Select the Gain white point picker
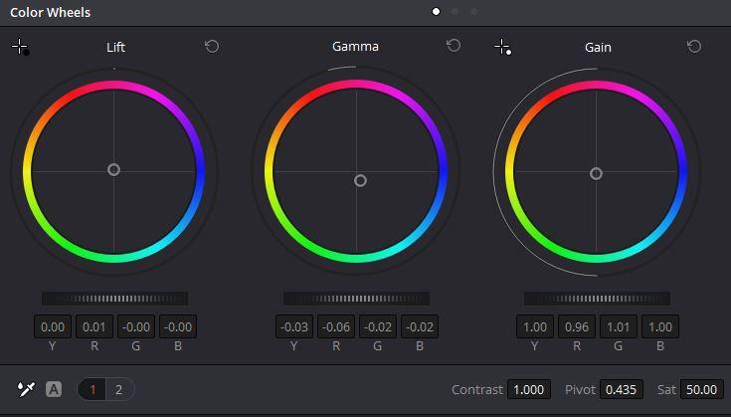Viewport: 731px width, 417px height. 503,47
